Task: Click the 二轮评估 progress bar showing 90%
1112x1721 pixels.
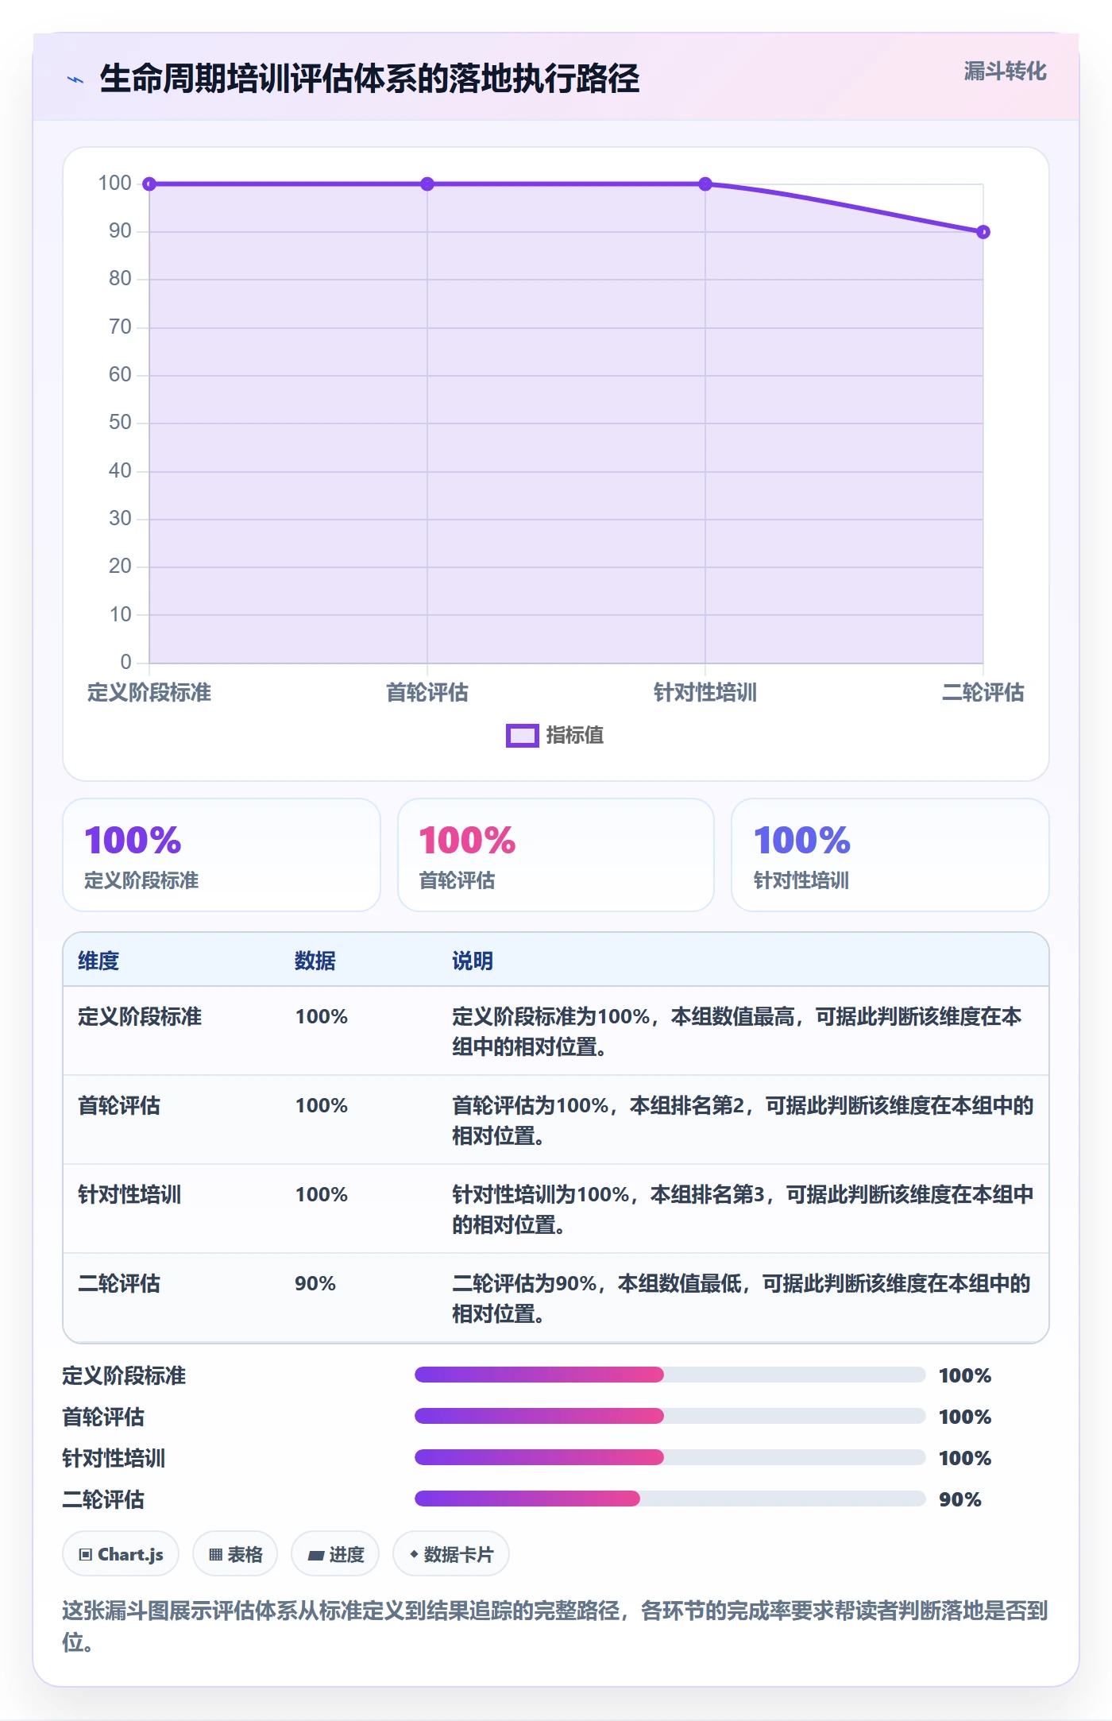Action: [670, 1499]
